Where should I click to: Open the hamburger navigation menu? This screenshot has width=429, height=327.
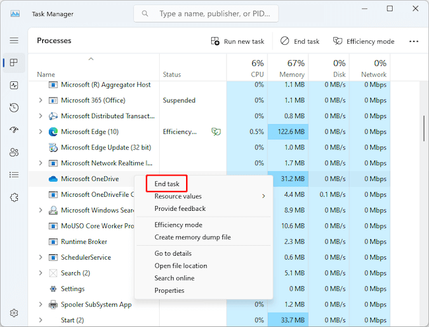point(14,40)
